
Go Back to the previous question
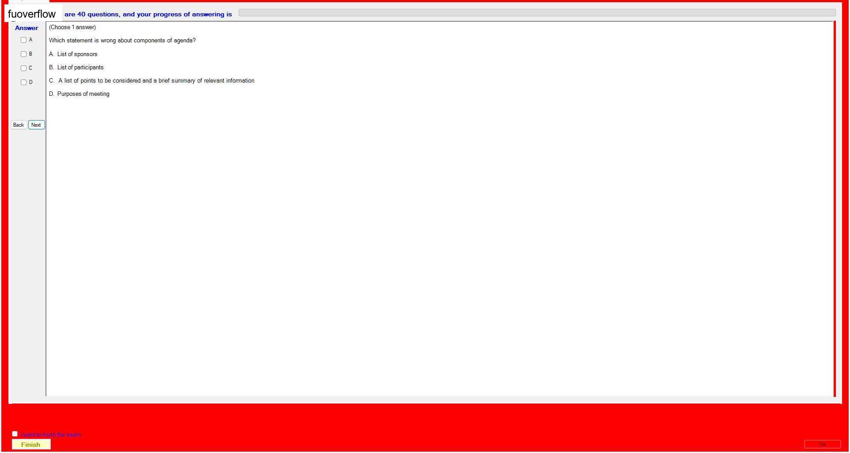(19, 125)
